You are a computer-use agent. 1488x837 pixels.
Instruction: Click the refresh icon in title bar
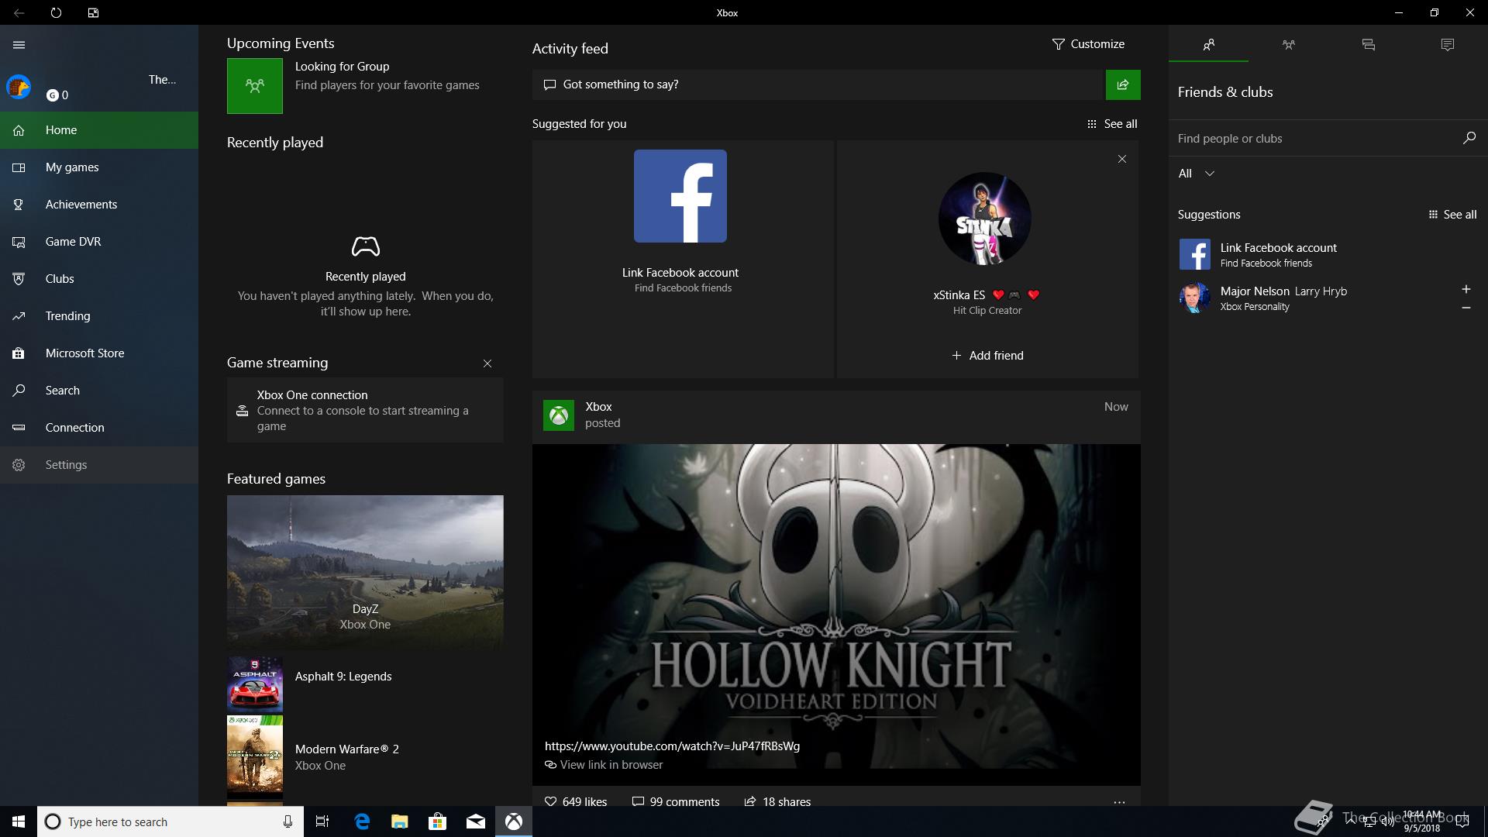coord(56,12)
